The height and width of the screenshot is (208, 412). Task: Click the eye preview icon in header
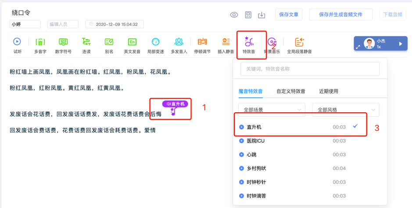pyautogui.click(x=234, y=15)
